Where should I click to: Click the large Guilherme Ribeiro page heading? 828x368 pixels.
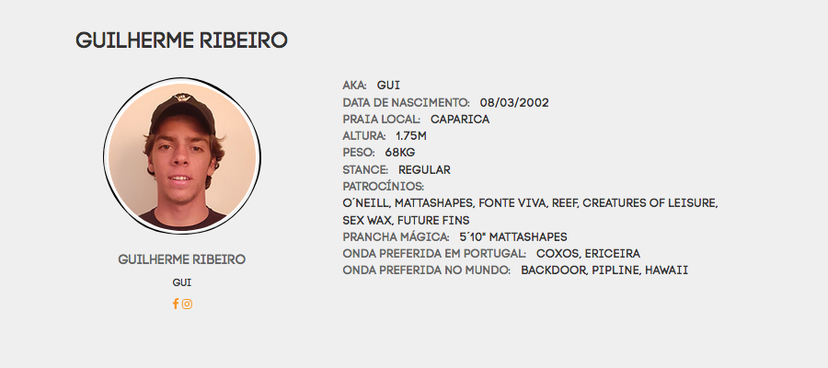181,40
